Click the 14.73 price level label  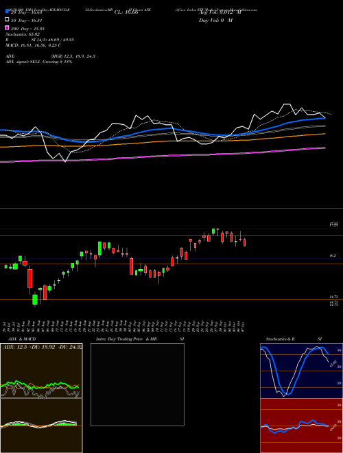pos(333,297)
